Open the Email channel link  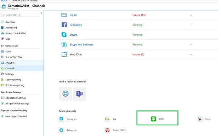pyautogui.click(x=73, y=15)
